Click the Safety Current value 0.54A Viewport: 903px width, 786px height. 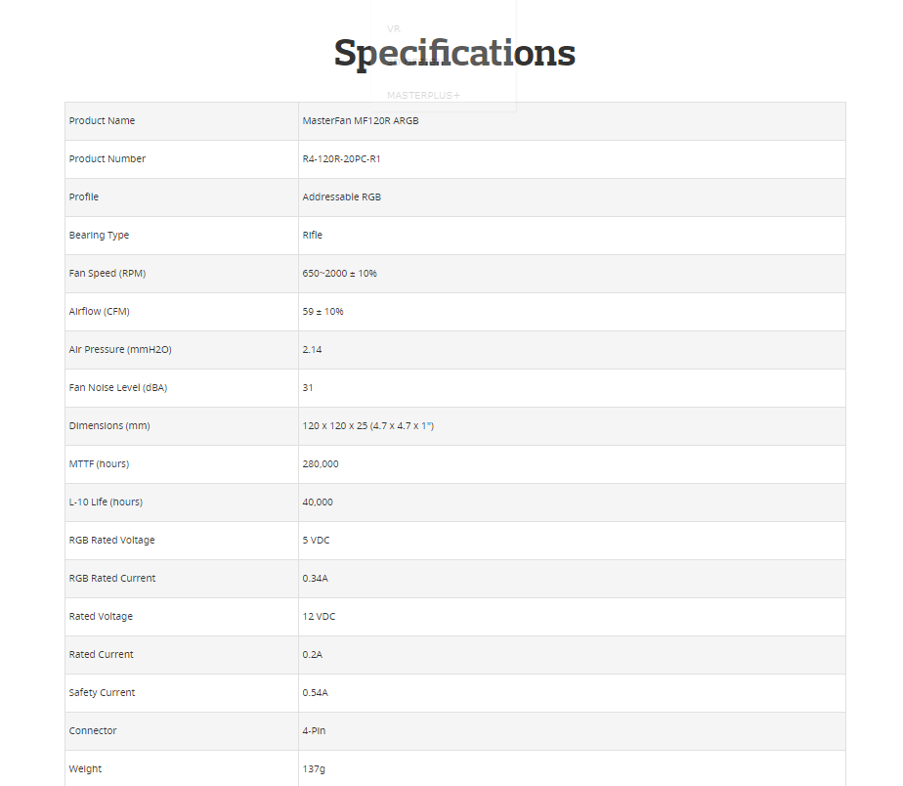click(x=315, y=693)
